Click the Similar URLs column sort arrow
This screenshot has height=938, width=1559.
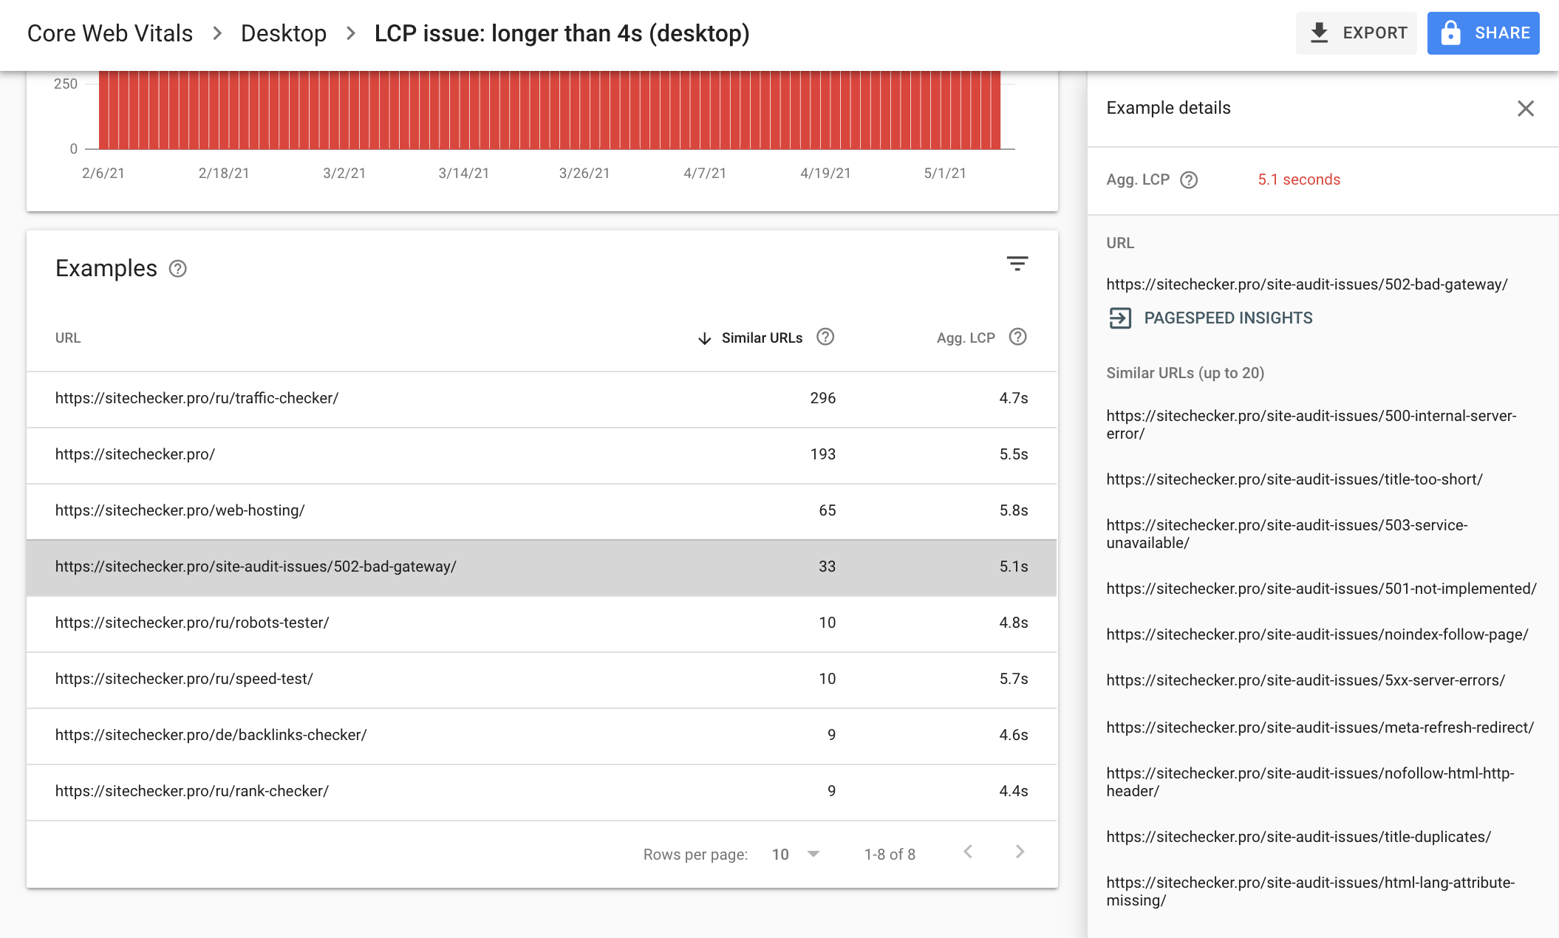[x=704, y=337]
